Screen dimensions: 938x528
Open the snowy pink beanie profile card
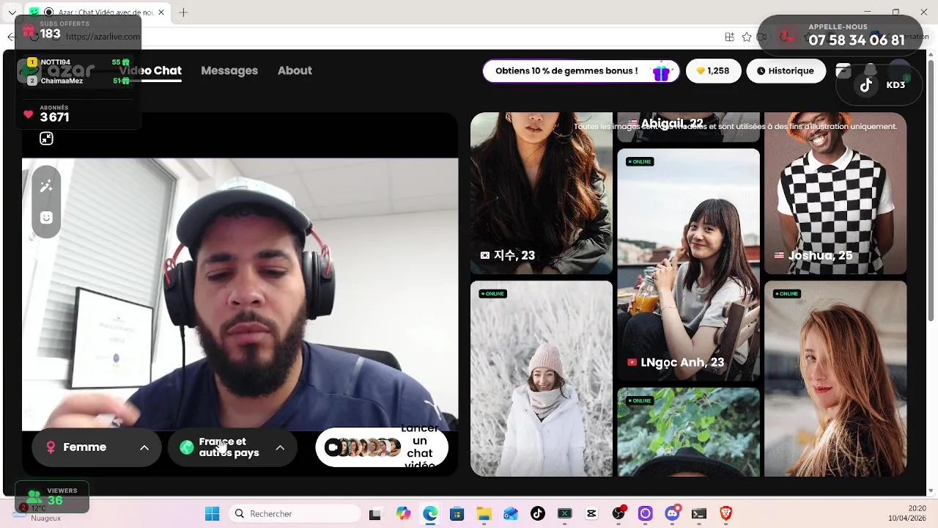point(542,378)
